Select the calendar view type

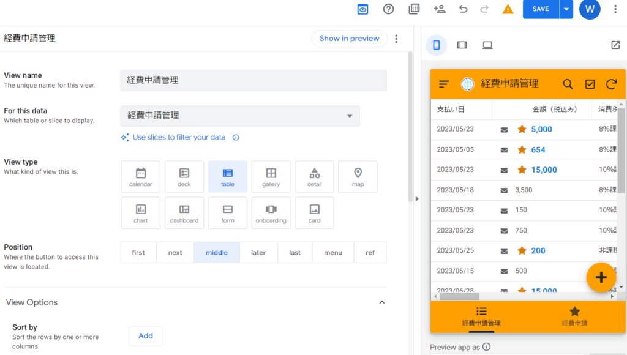(140, 176)
